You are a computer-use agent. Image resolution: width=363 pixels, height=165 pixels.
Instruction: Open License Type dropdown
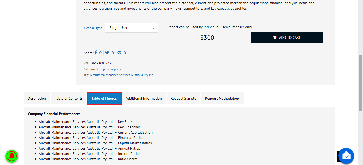[132, 28]
